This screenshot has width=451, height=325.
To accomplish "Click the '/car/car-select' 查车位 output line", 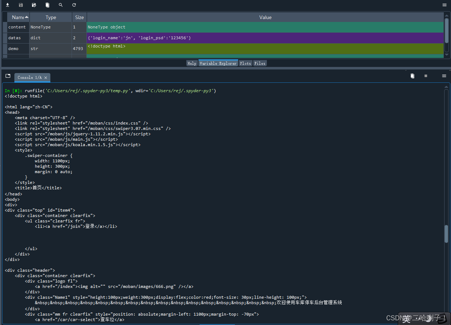I will (x=79, y=319).
